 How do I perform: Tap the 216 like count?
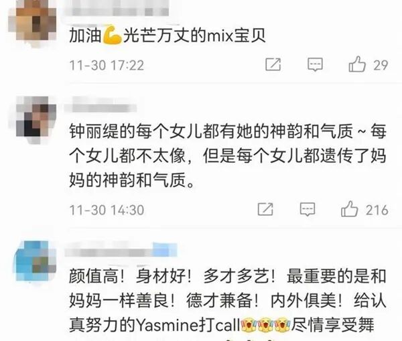click(377, 210)
